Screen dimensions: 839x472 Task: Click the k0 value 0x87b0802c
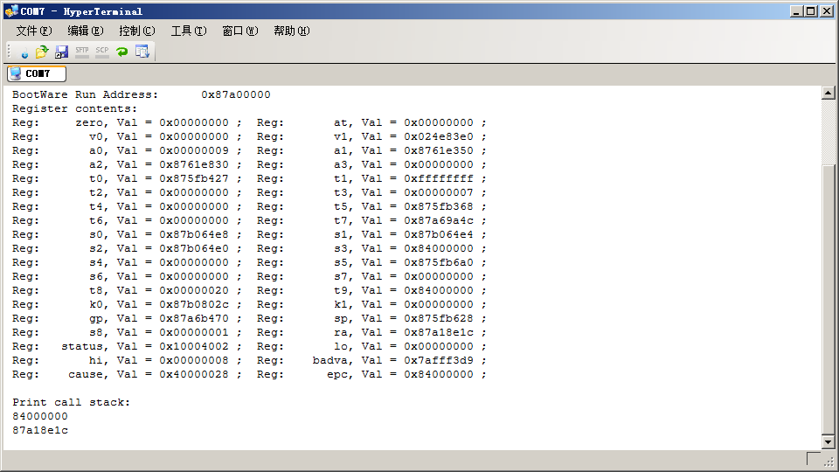pyautogui.click(x=194, y=304)
